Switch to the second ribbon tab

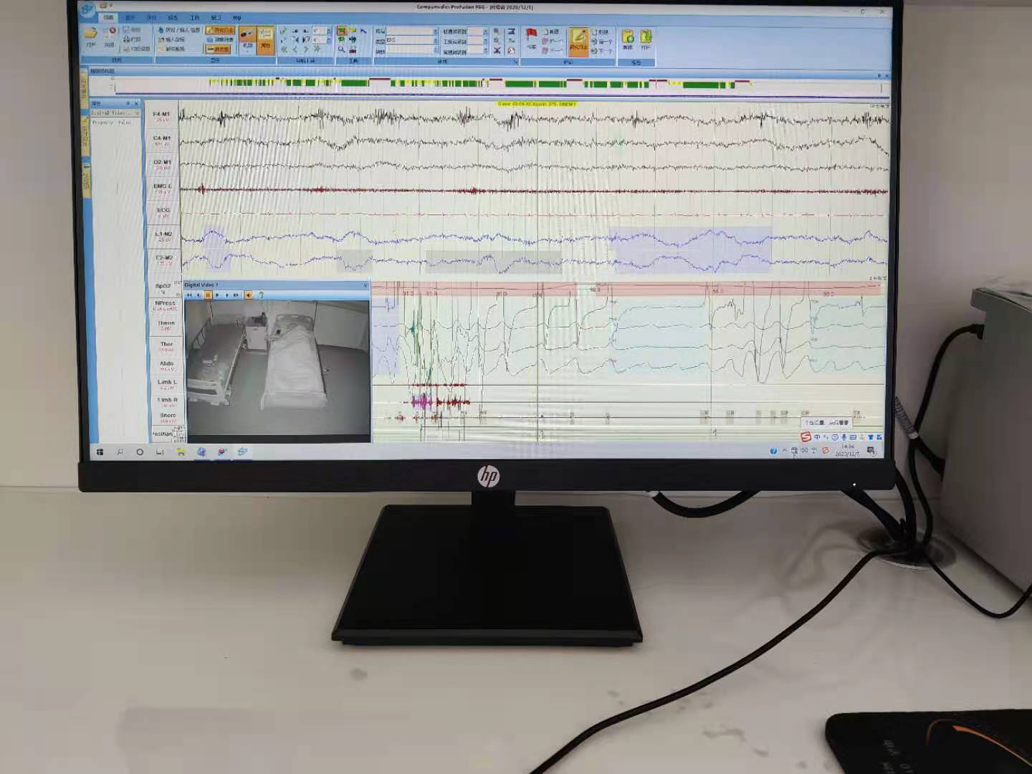[x=130, y=17]
